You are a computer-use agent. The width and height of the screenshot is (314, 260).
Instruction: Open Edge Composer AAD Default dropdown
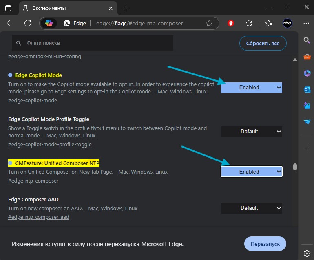[252, 208]
